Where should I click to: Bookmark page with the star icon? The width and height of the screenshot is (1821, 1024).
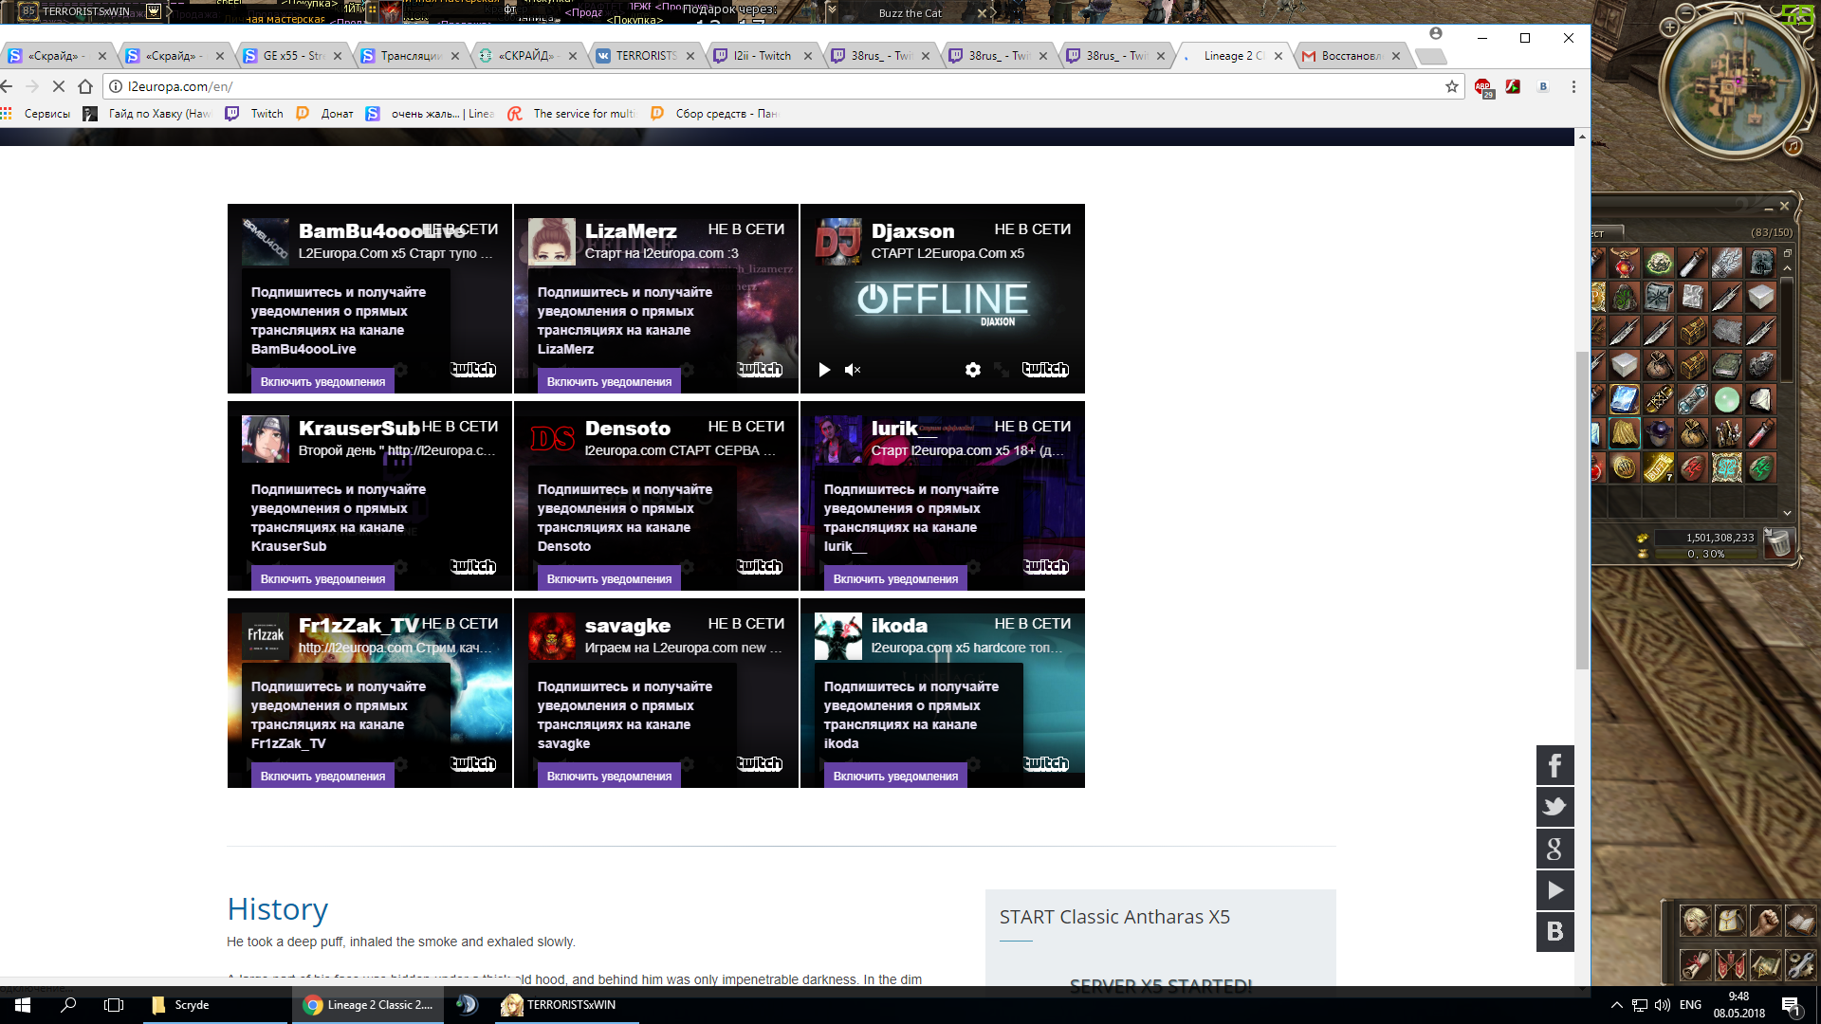click(x=1451, y=86)
